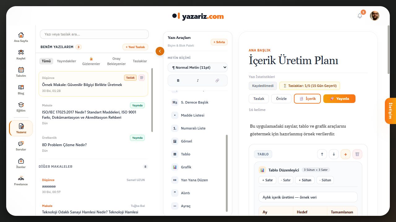The width and height of the screenshot is (396, 222).
Task: Switch to the Gizlenenler tab
Action: coord(91,61)
